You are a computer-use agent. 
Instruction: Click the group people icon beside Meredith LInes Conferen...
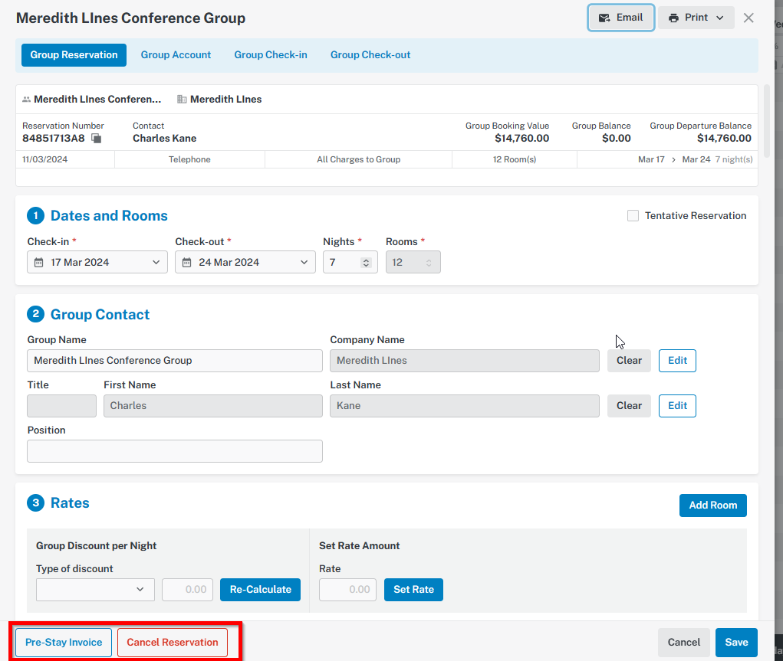point(27,100)
